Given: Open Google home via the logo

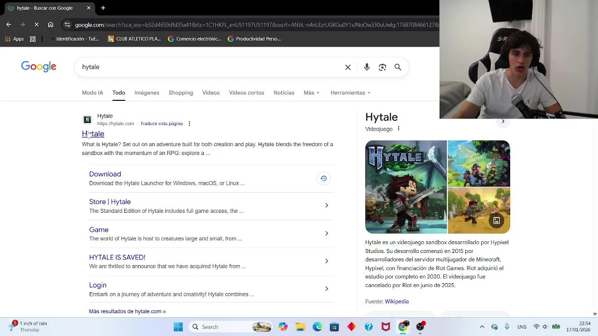Looking at the screenshot, I should [x=39, y=67].
